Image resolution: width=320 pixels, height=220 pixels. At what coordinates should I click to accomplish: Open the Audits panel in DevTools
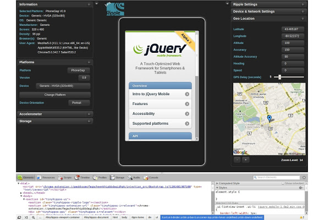[x=134, y=178]
